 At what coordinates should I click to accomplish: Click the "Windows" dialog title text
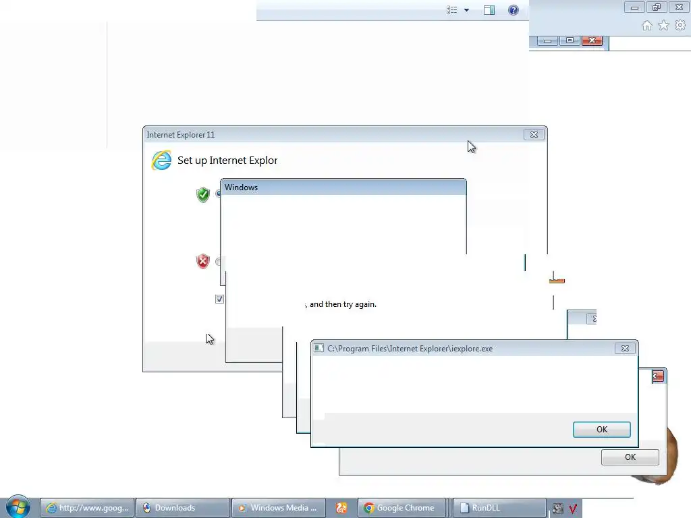coord(241,188)
